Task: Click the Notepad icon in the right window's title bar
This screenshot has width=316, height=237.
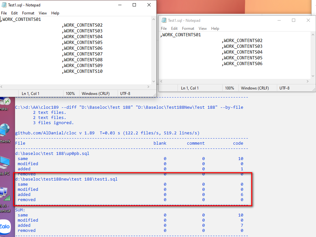Action: click(x=163, y=20)
